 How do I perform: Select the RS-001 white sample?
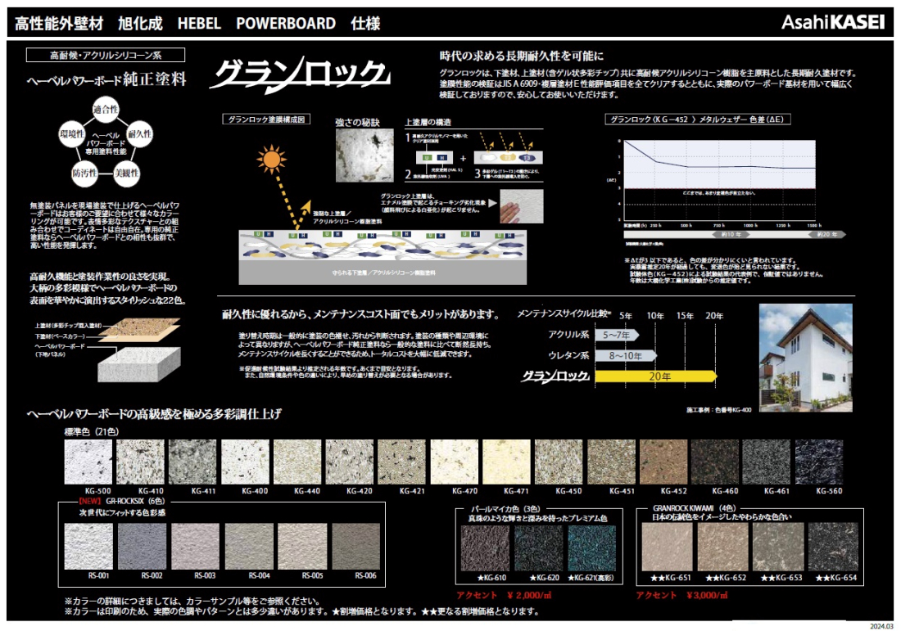click(x=88, y=546)
